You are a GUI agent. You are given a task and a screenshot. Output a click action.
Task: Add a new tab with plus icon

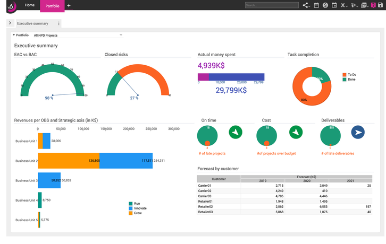69,5
